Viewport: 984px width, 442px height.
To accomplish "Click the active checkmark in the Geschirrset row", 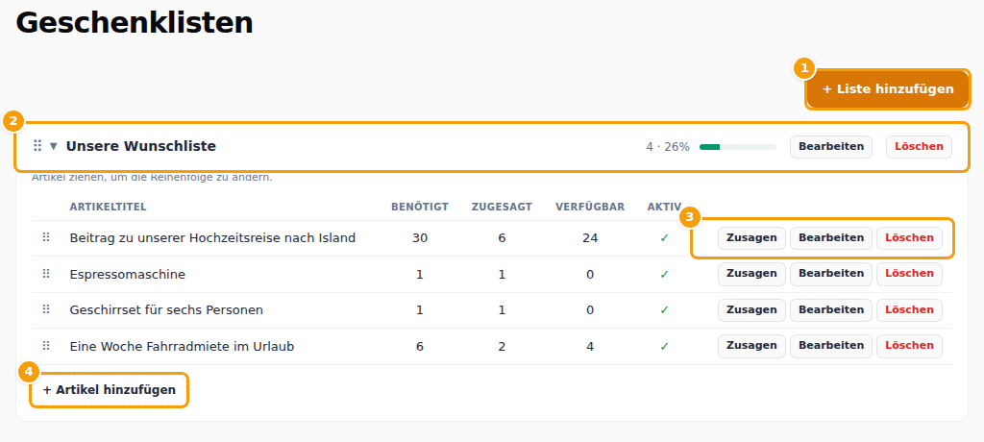I will point(665,310).
